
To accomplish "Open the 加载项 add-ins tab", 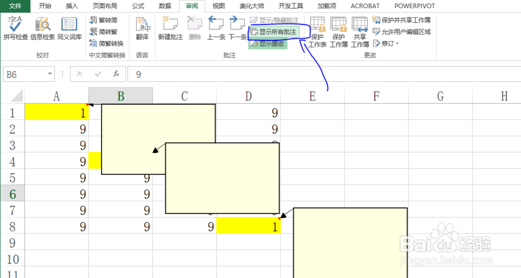I will click(x=327, y=6).
